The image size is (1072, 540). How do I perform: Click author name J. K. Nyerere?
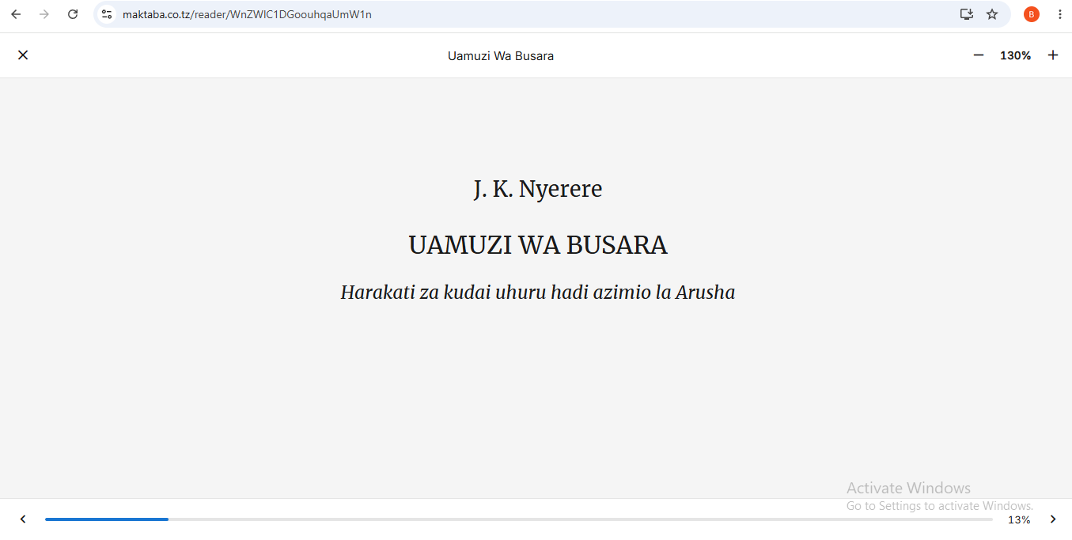tap(538, 190)
